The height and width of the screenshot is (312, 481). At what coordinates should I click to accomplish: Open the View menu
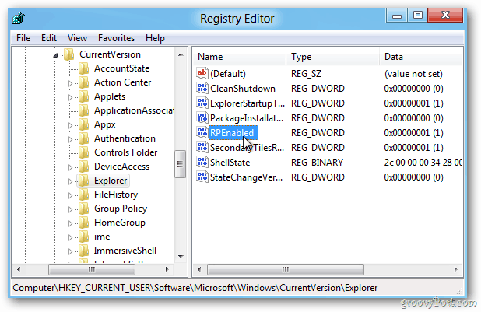point(77,38)
